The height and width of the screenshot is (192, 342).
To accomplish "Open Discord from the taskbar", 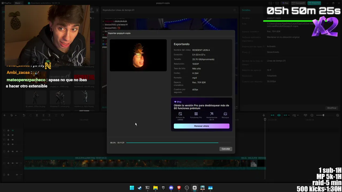I will [x=171, y=188].
